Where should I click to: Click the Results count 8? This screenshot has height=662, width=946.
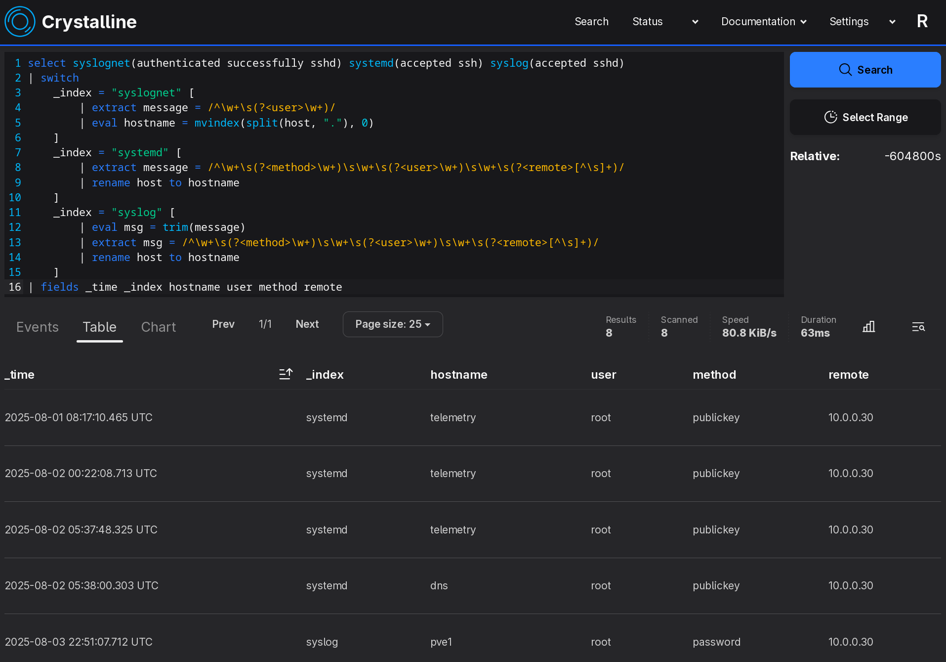609,333
